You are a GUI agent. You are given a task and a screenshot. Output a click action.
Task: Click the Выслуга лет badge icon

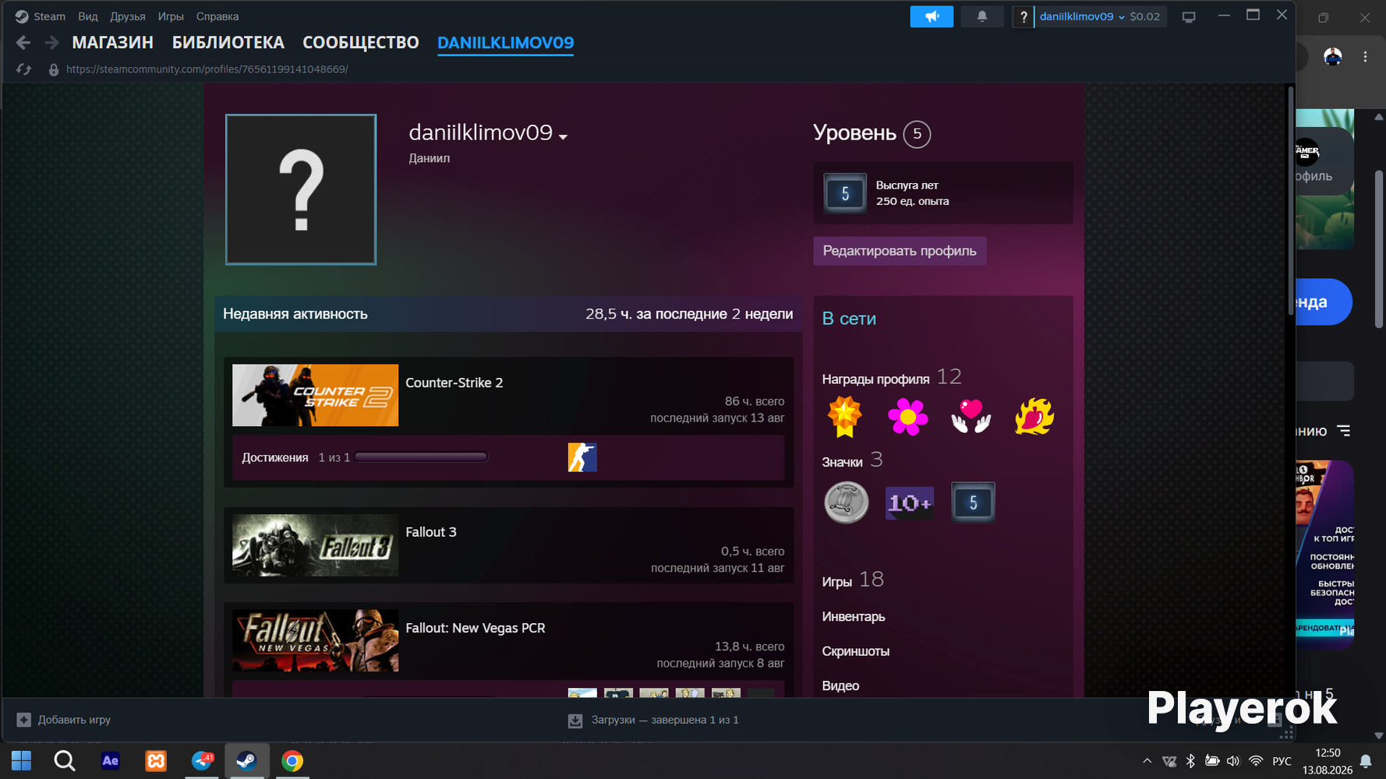pyautogui.click(x=845, y=193)
